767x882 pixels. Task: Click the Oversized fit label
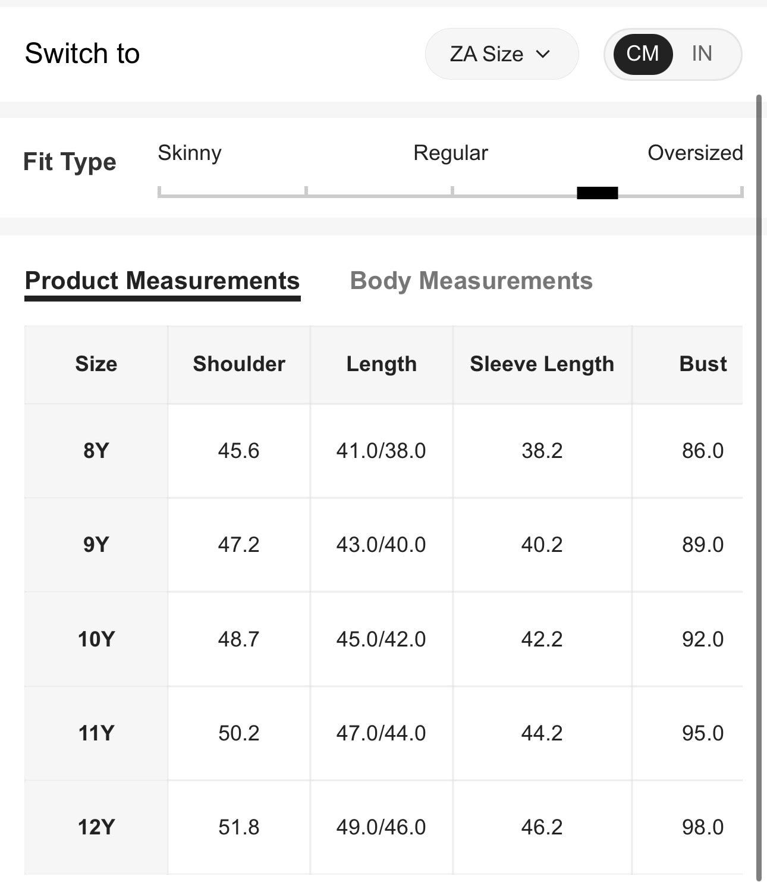tap(694, 153)
